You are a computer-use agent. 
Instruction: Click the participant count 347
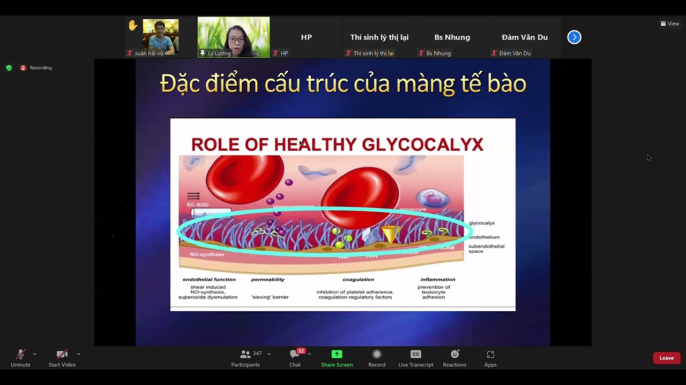(x=257, y=353)
